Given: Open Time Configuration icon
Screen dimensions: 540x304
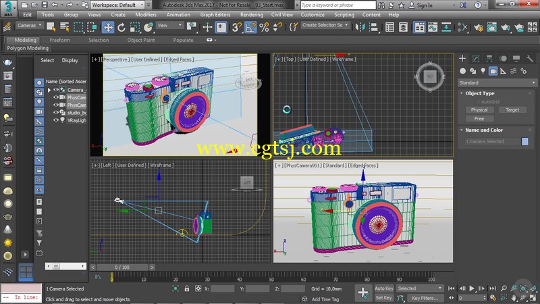Looking at the screenshot, I should (493, 297).
